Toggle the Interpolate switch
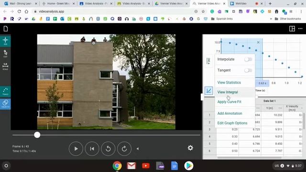This screenshot has width=306, height=172. coord(248,59)
